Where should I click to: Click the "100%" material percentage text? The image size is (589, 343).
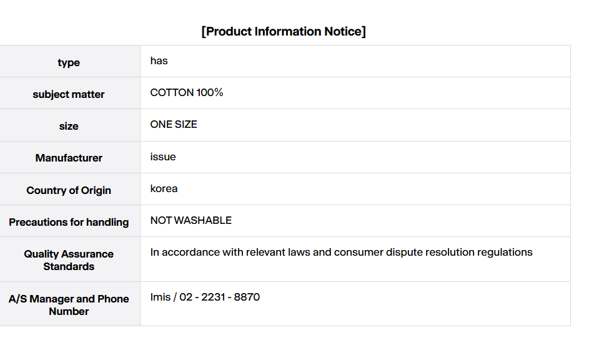[210, 93]
